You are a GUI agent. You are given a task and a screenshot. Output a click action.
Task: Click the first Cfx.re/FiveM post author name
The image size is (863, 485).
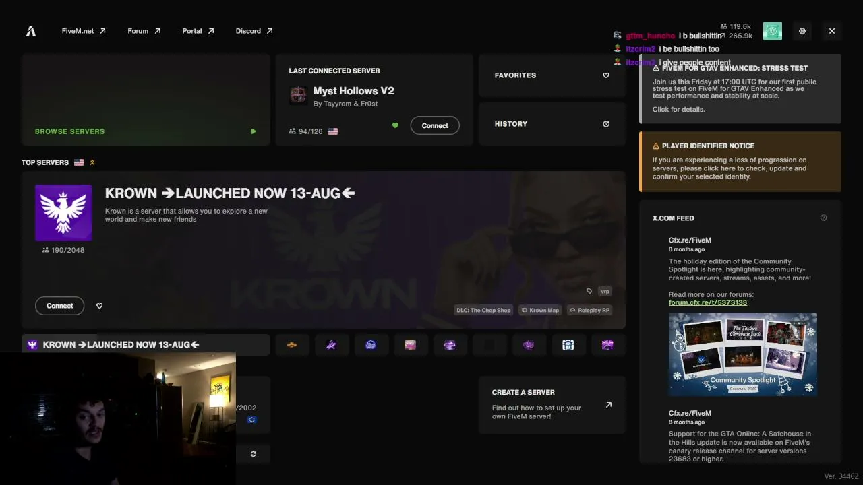[690, 240]
